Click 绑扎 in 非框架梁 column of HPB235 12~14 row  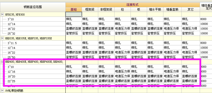(x=101, y=24)
